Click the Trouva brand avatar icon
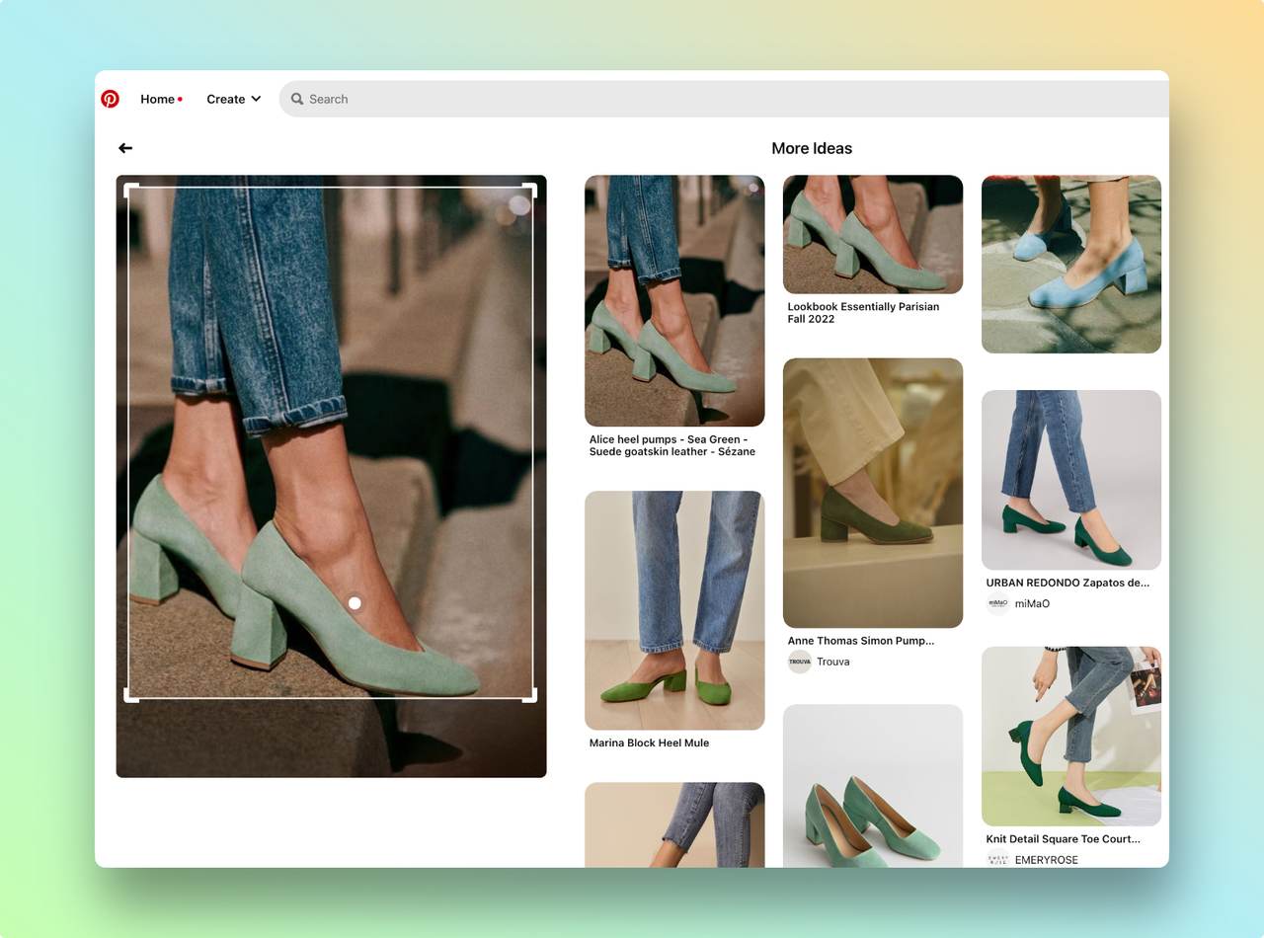The width and height of the screenshot is (1264, 938). [799, 662]
